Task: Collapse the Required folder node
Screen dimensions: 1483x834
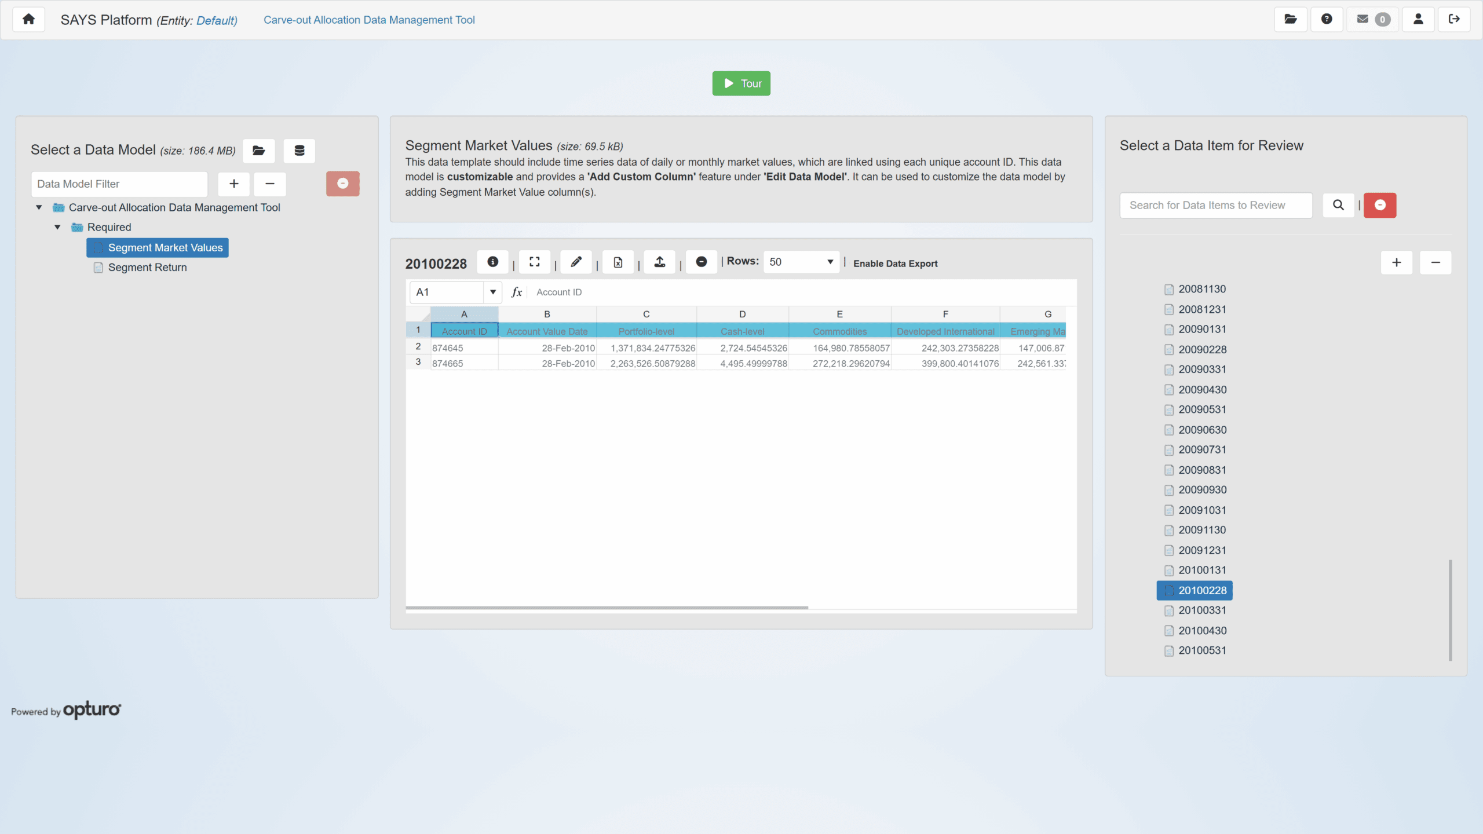Action: point(57,227)
